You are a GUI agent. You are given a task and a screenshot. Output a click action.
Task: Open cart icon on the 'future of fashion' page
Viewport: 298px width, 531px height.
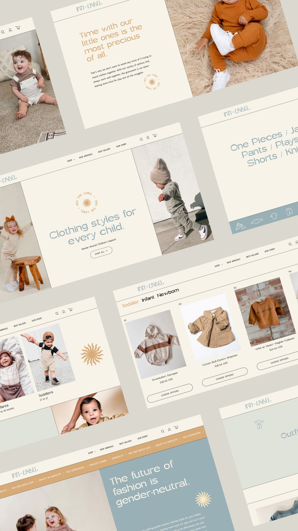[176, 428]
